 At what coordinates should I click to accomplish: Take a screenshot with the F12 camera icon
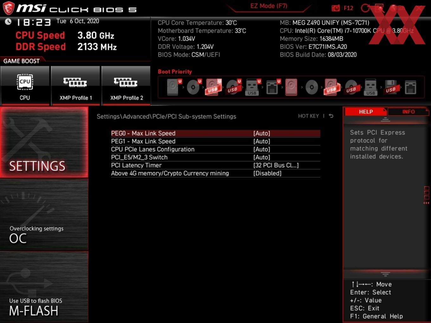(336, 8)
